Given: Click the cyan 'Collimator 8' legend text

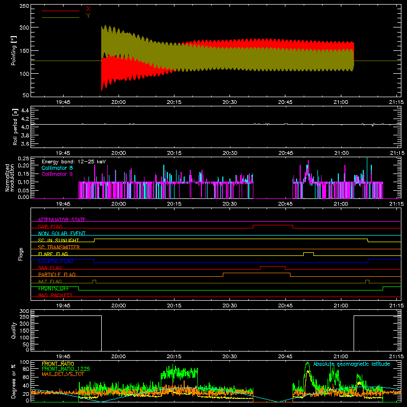Looking at the screenshot, I should pyautogui.click(x=57, y=168).
